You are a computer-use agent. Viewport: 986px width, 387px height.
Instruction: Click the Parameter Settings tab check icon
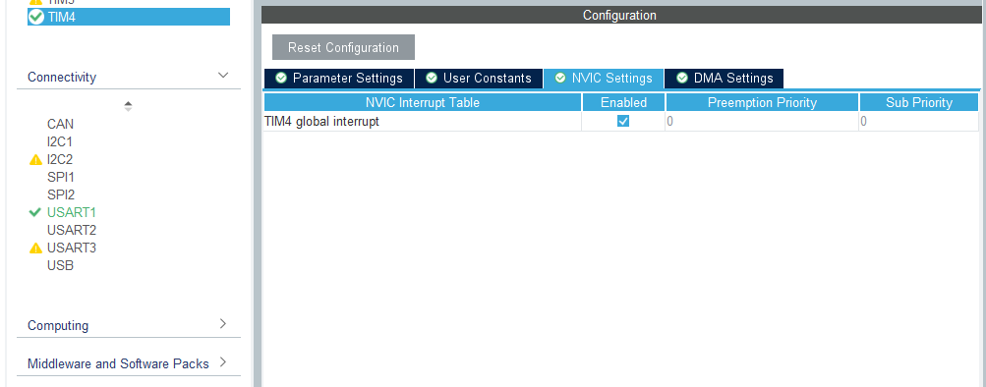click(x=281, y=78)
